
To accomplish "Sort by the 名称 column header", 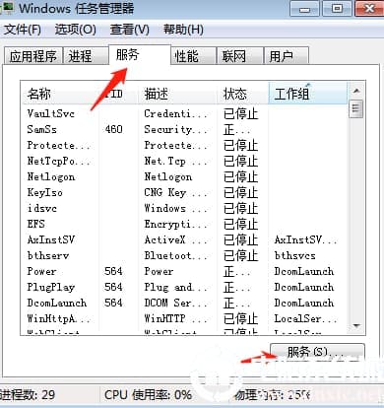I will coord(61,94).
